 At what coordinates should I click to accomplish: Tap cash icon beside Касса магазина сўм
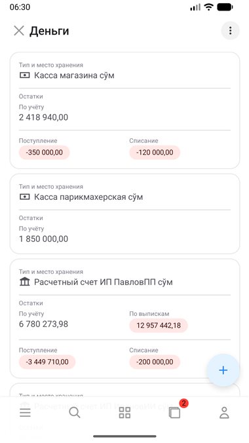tap(25, 75)
